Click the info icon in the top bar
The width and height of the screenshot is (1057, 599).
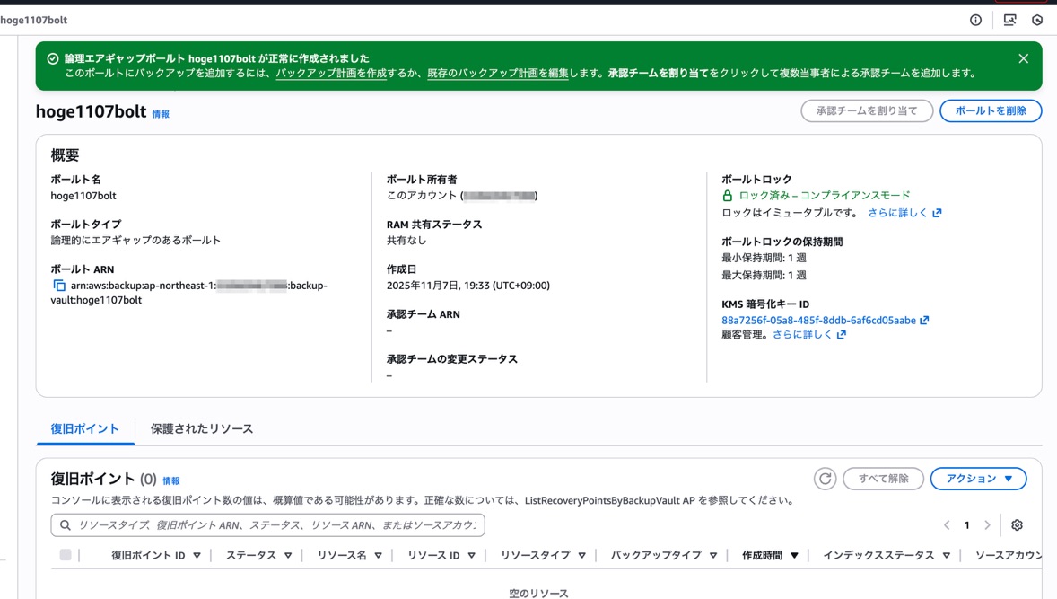(975, 19)
